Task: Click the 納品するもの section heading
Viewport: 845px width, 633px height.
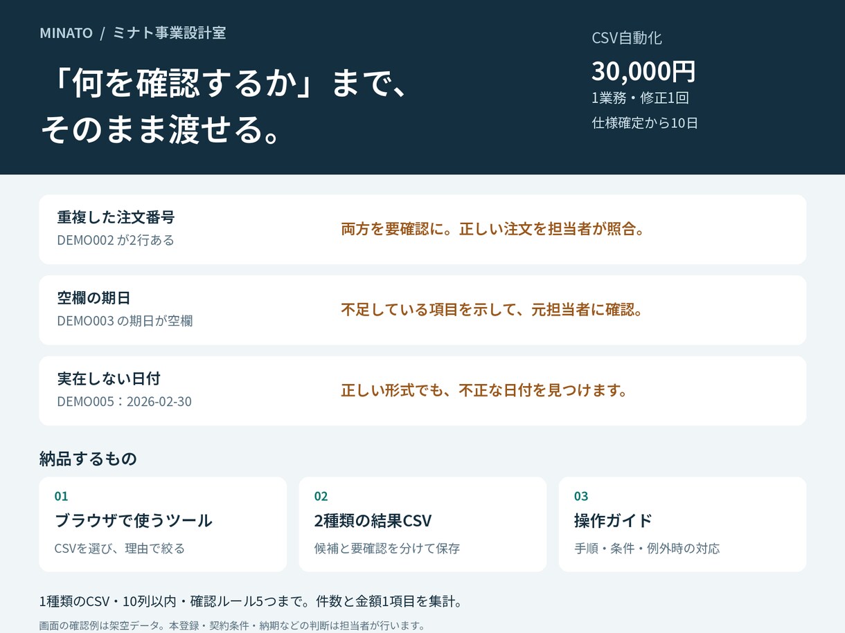Action: coord(88,459)
